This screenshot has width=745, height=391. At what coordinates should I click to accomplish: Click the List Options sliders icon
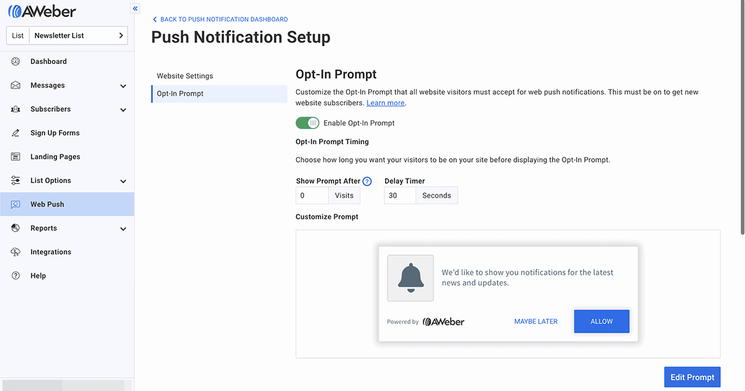16,181
